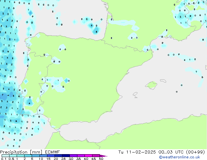Click the 'ECMWF' model label
The image size is (207, 160).
(x=53, y=152)
